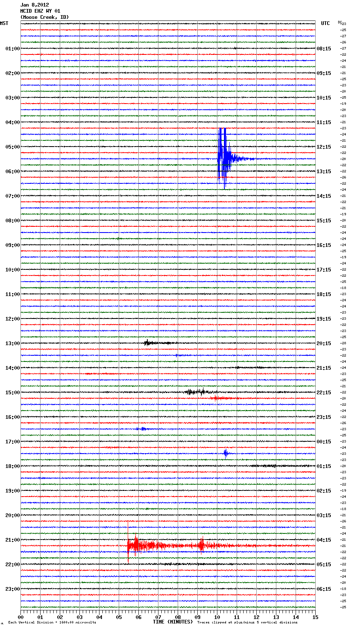Click the tall red spike at event onset
The image size is (348, 628).
pos(128,542)
